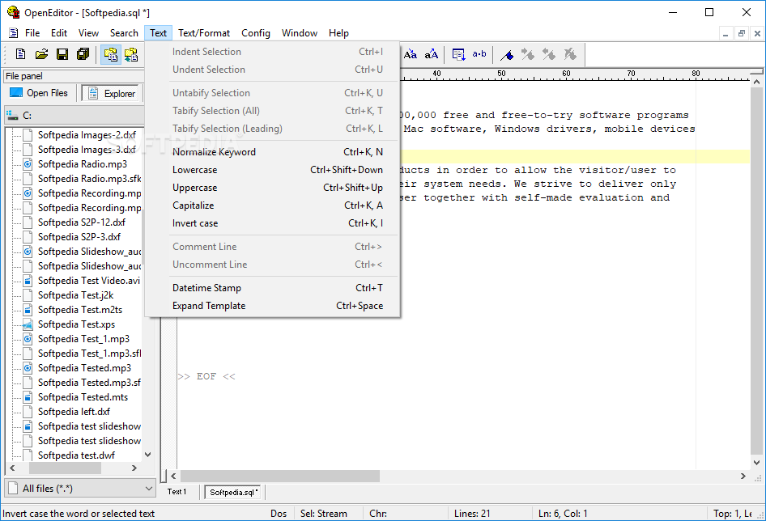
Task: Open the View menu
Action: [88, 33]
